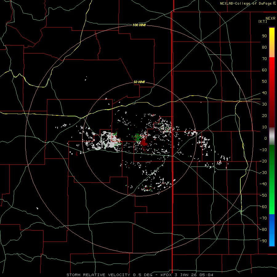The height and width of the screenshot is (277, 277).
Task: Click the blue bottom segment of the color bar
Action: tap(272, 230)
